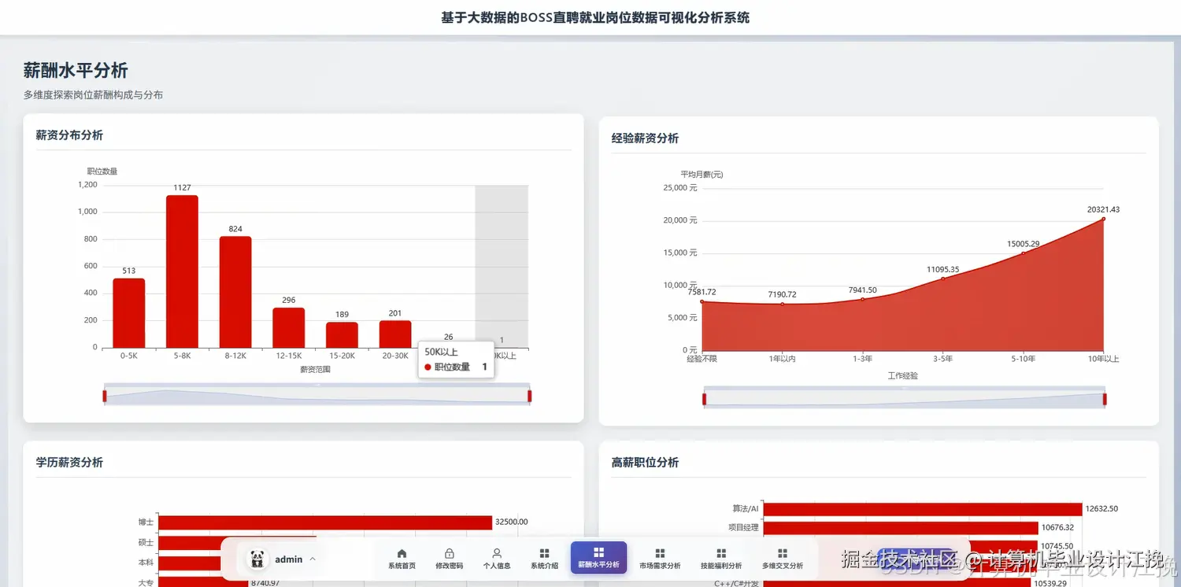Click the 5-10年 data point 15005.29

(x=1023, y=253)
